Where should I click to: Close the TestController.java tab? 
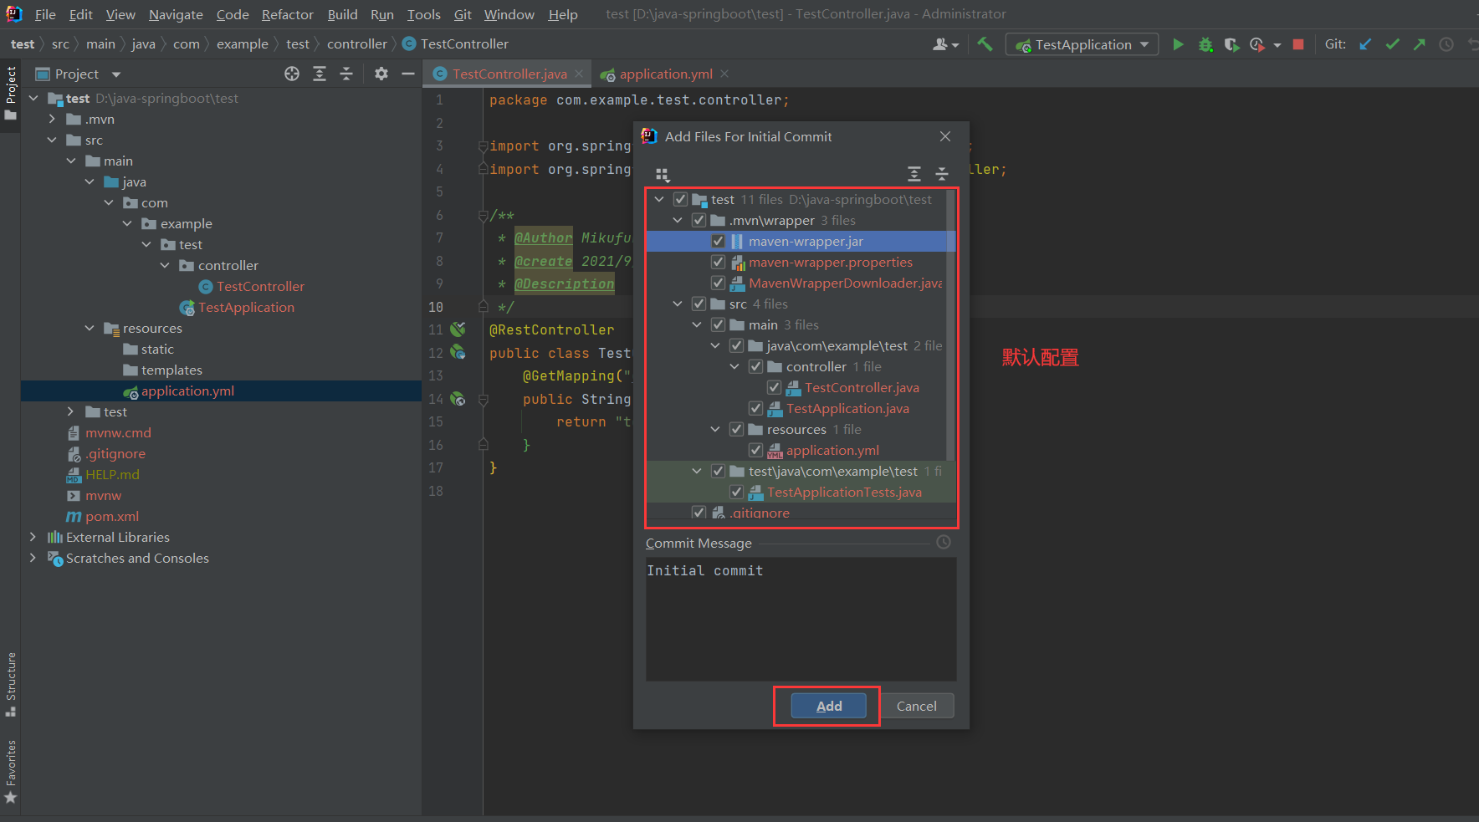(579, 74)
